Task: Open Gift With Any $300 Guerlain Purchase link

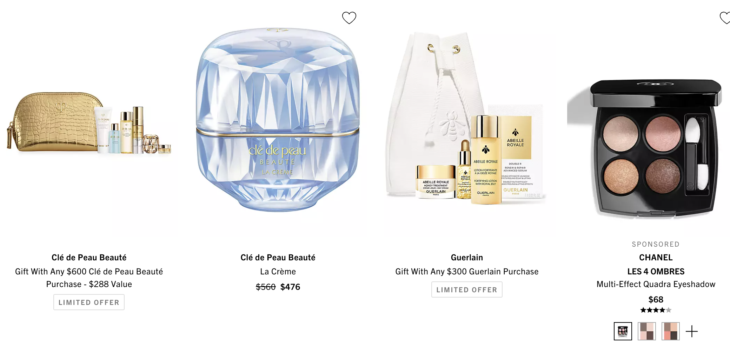Action: tap(467, 272)
